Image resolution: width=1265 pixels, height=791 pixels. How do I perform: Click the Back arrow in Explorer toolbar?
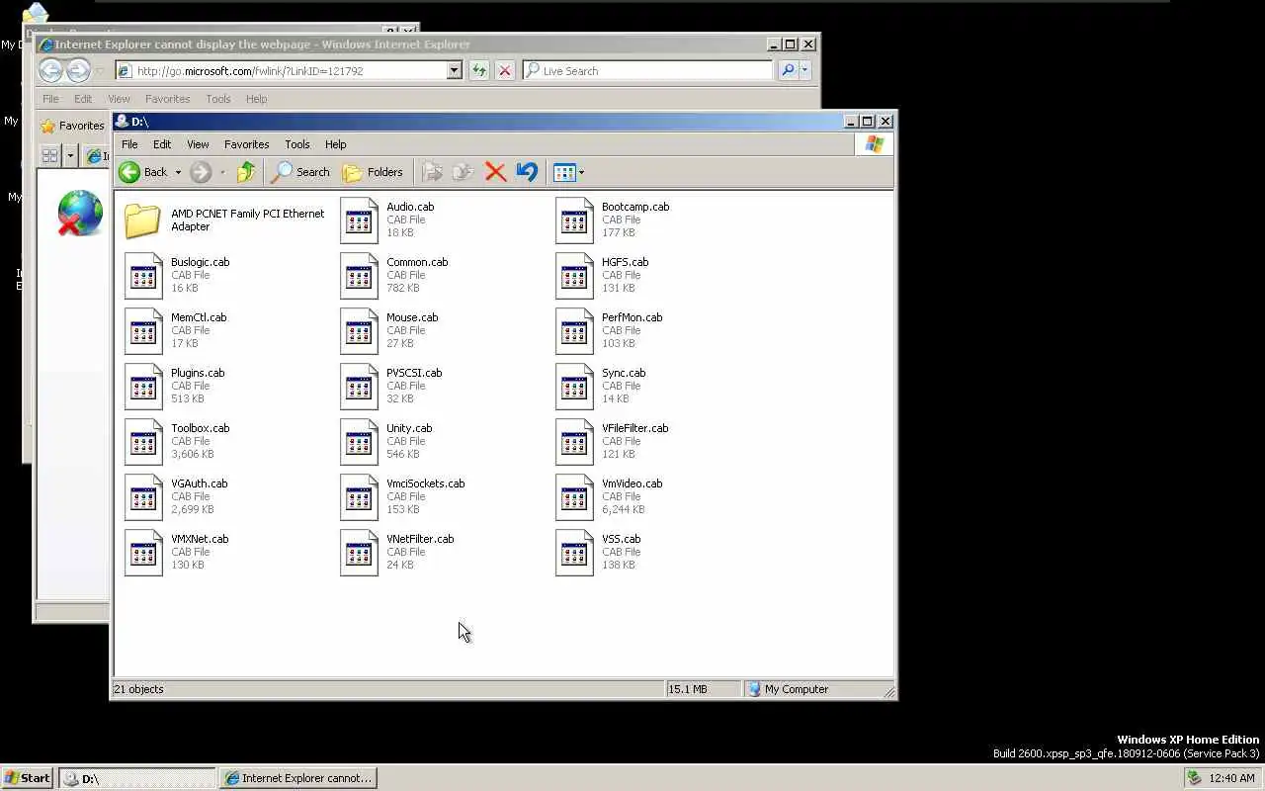[x=129, y=172]
